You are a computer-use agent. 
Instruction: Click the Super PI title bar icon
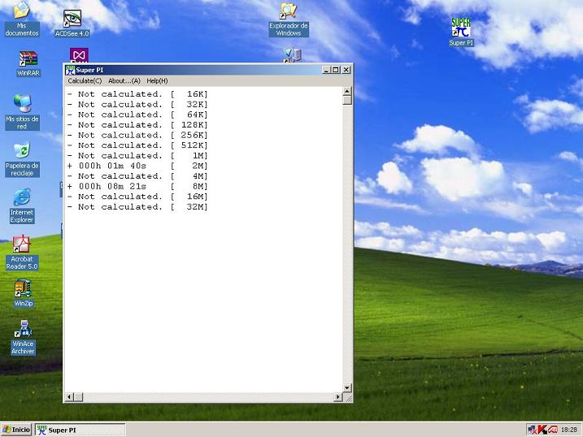[x=70, y=70]
